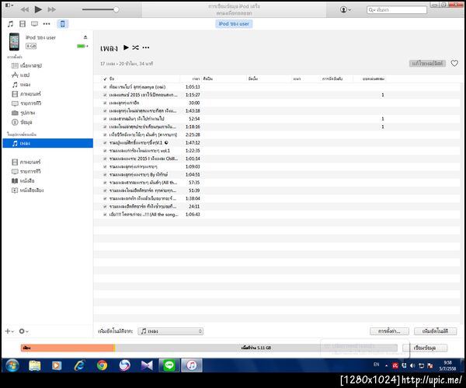The height and width of the screenshot is (388, 466).
Task: Open Google Chrome from the taskbar
Action: coord(102,365)
